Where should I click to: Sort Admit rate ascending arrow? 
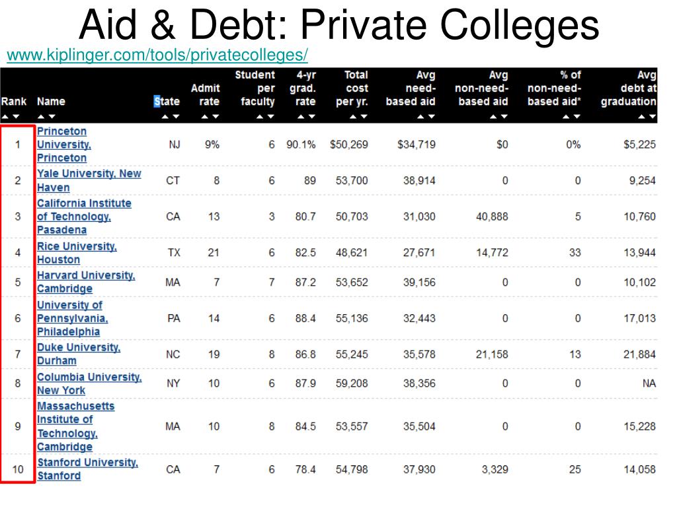tap(205, 117)
